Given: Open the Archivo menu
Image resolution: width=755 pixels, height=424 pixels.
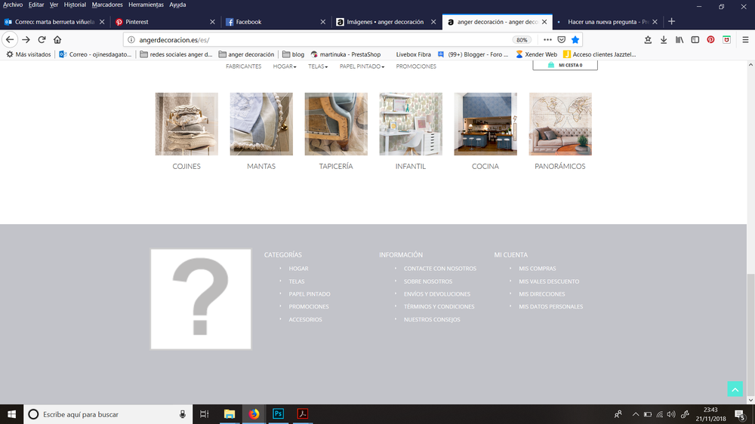Looking at the screenshot, I should (x=13, y=5).
